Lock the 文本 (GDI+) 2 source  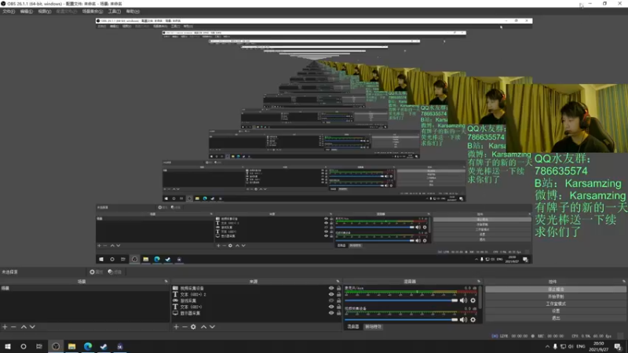(339, 295)
